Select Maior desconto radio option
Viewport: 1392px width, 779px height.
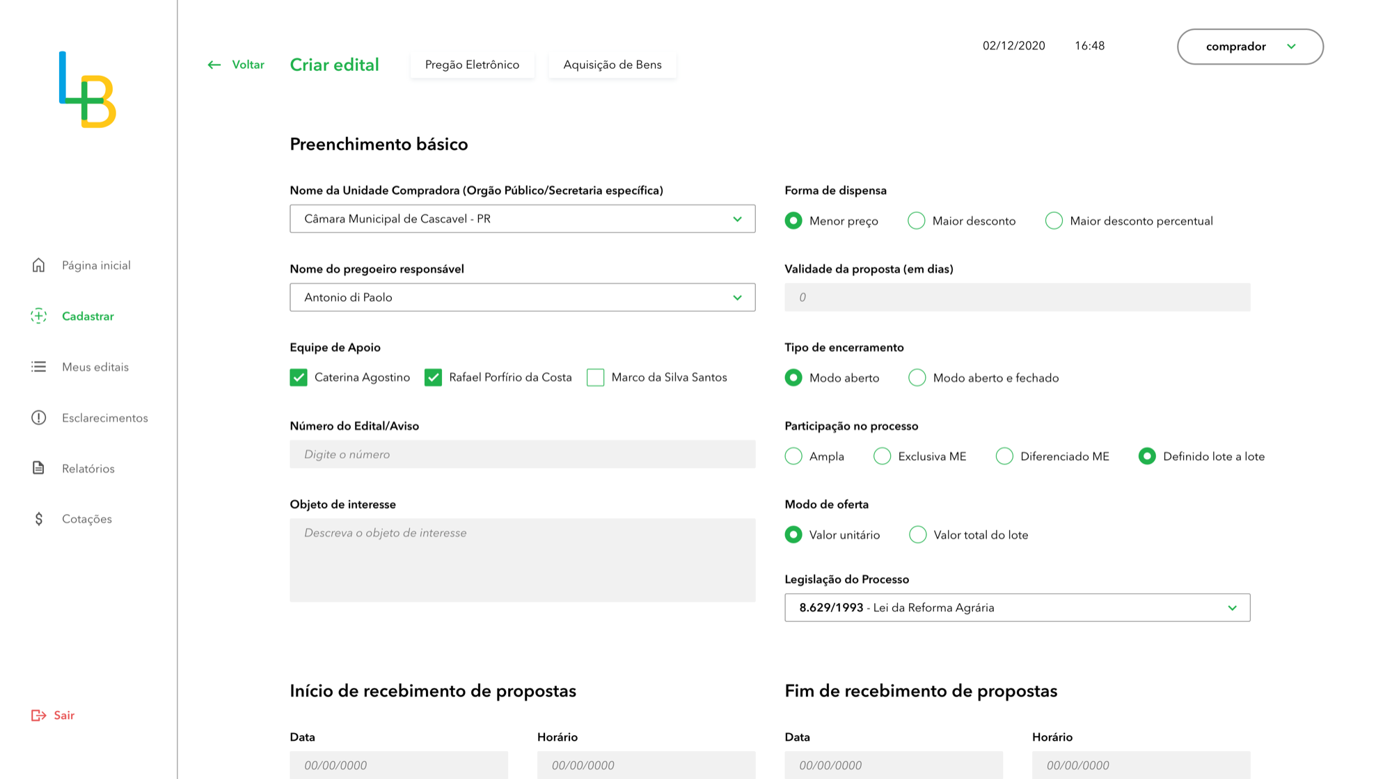(916, 220)
